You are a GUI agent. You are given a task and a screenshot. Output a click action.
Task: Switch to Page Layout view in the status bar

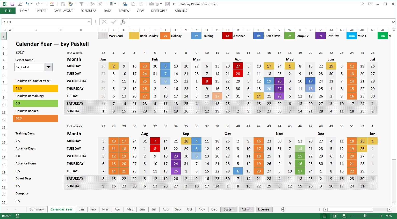(335, 216)
